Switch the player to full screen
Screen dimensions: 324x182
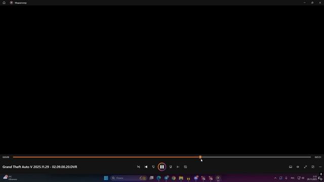click(x=305, y=167)
